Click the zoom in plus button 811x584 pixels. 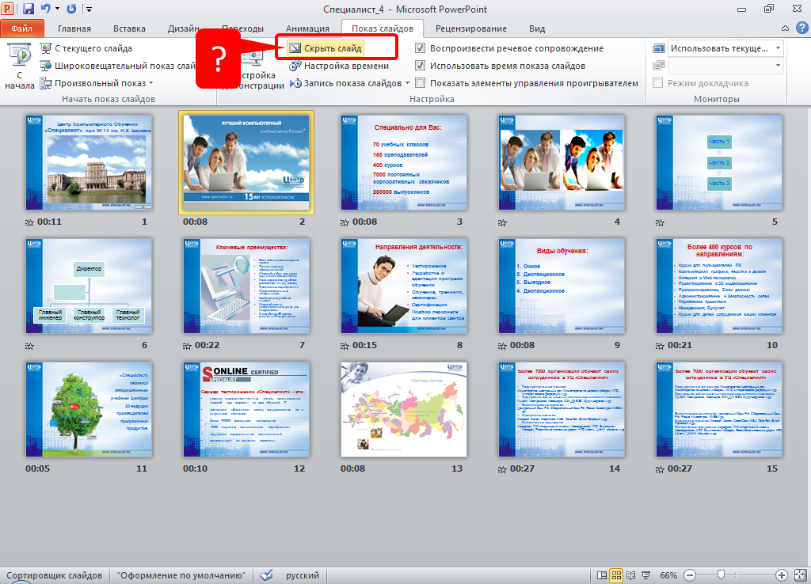(x=781, y=575)
